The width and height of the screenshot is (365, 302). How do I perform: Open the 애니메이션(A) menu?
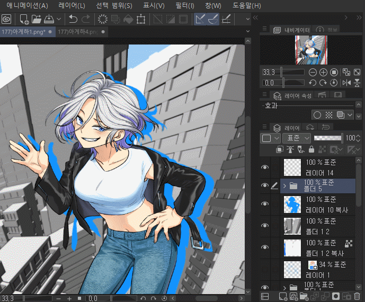pos(27,6)
